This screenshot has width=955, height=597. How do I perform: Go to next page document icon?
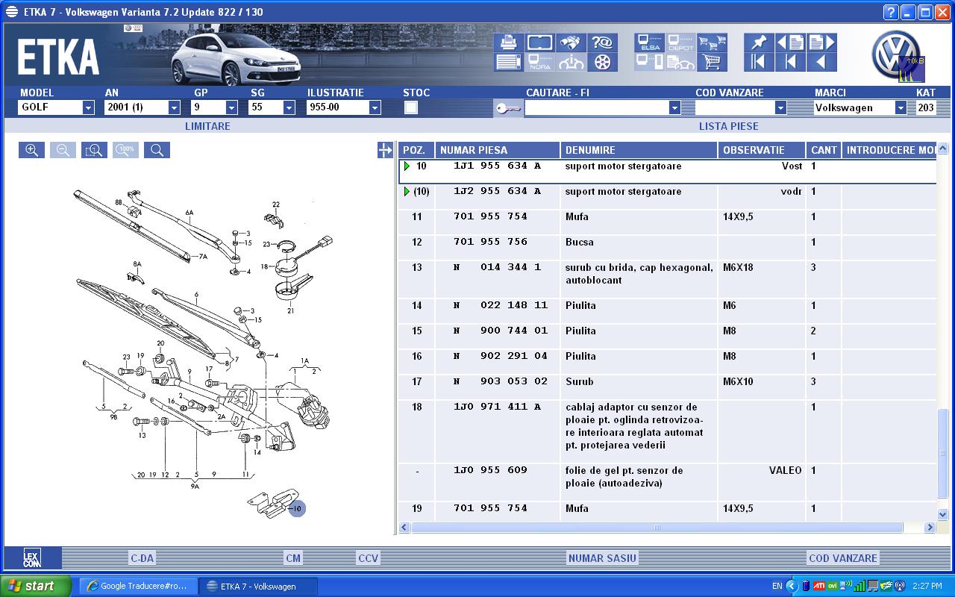pyautogui.click(x=821, y=43)
